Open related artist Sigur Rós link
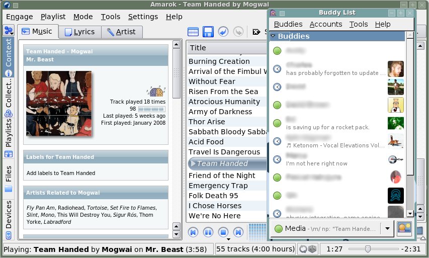The width and height of the screenshot is (429, 258). [x=125, y=215]
